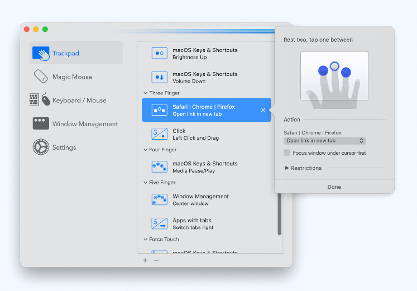
Task: Select the Switch tabs right row
Action: (207, 223)
